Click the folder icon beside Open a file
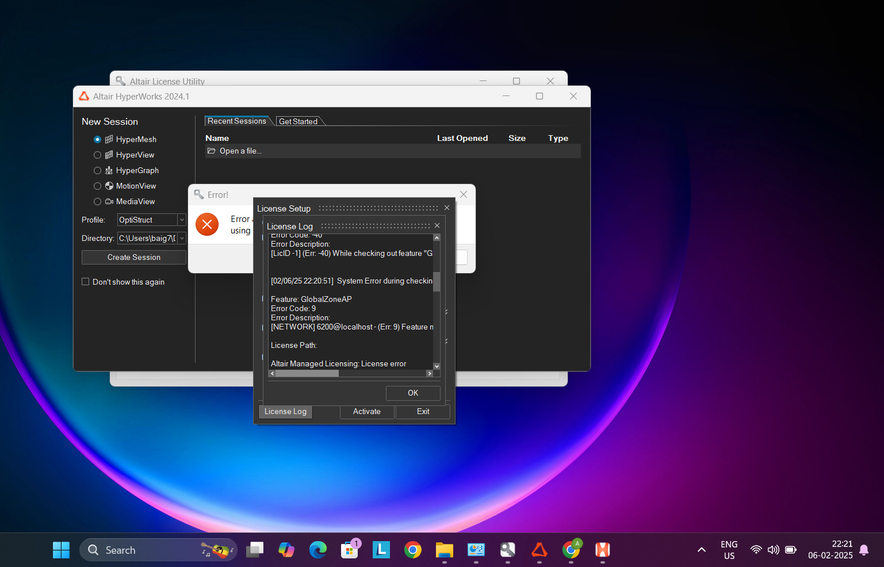884x567 pixels. point(212,151)
